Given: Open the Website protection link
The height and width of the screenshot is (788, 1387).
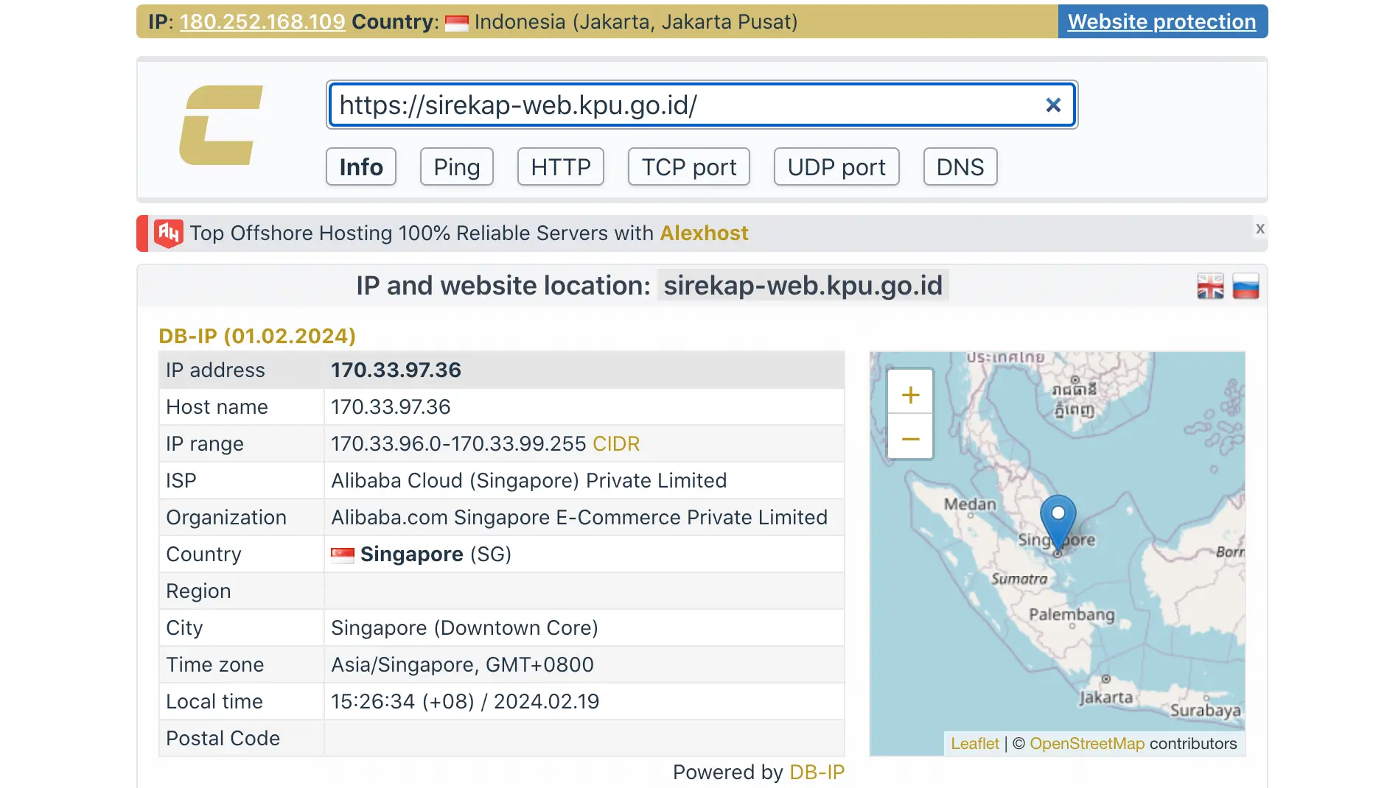Looking at the screenshot, I should point(1162,21).
